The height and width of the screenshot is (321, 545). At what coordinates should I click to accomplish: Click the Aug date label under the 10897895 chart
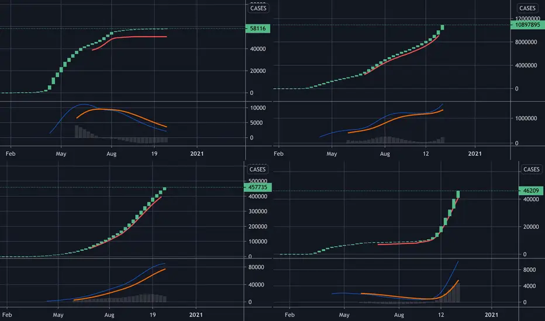[385, 153]
